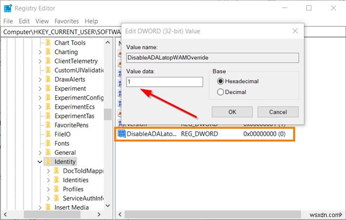Expand the ExperimentConfig tree node
The image size is (346, 220).
pyautogui.click(x=40, y=98)
